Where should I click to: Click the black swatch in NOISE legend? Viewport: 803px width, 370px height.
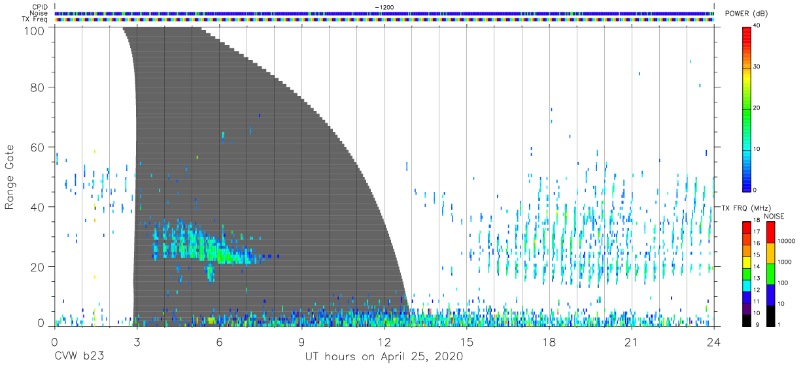(x=770, y=315)
